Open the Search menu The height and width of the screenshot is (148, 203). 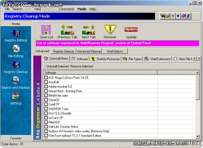tap(17, 9)
